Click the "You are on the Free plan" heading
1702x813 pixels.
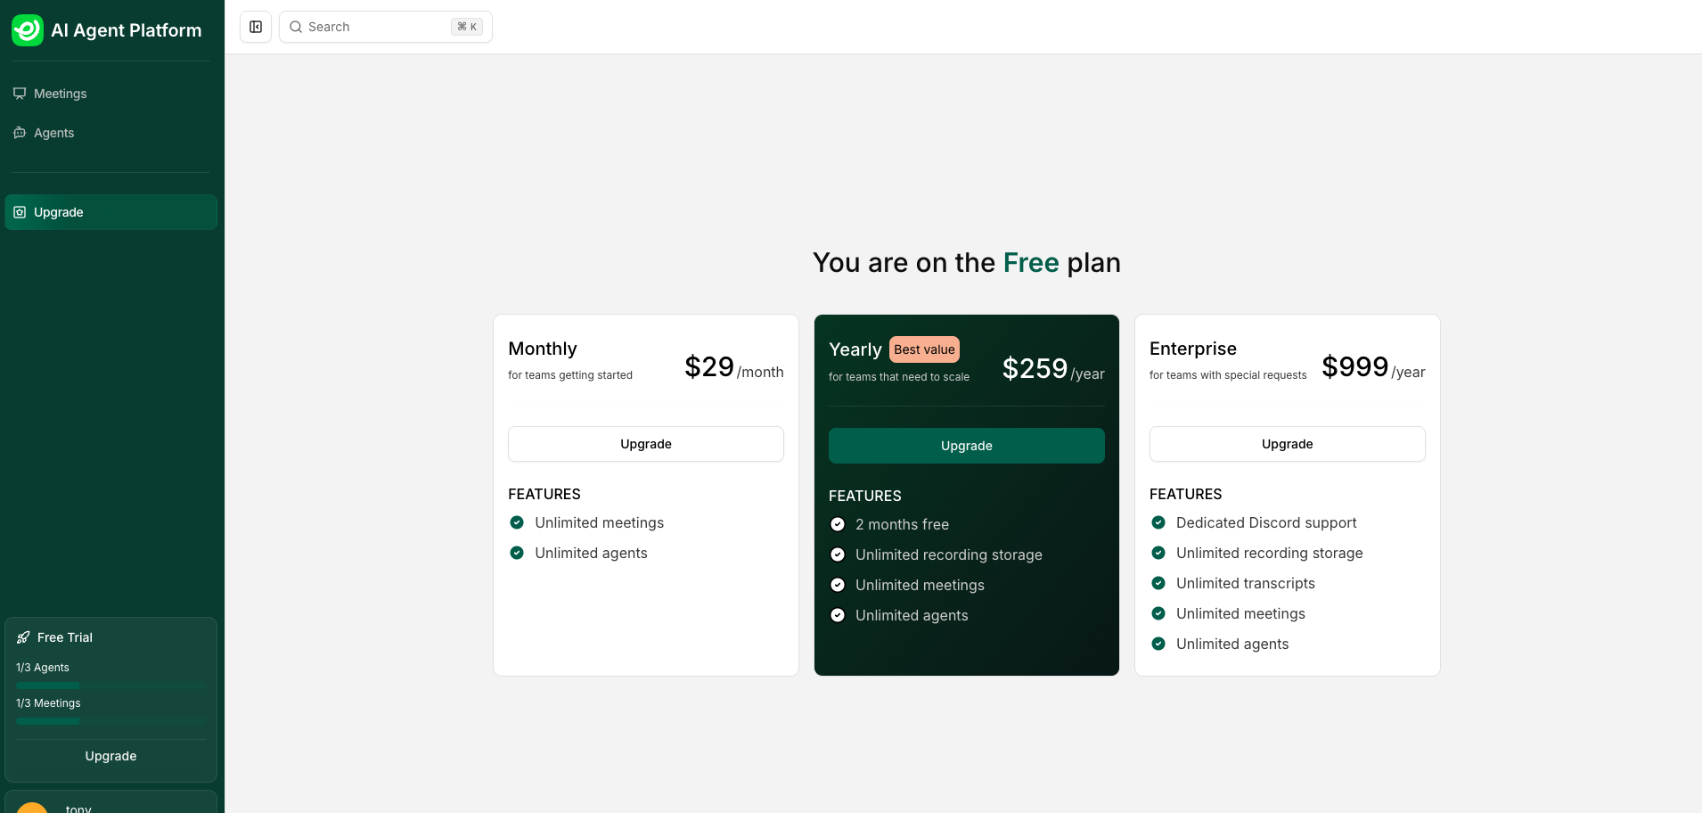967,263
